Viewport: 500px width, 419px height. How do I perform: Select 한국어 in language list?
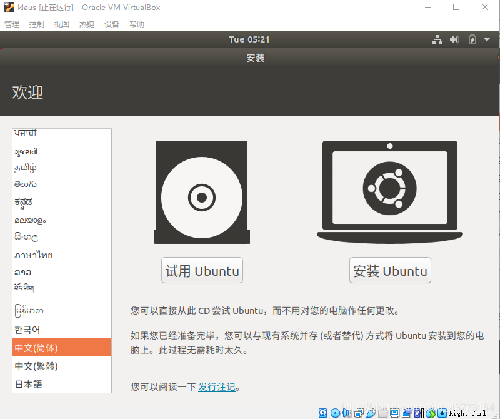pos(62,330)
